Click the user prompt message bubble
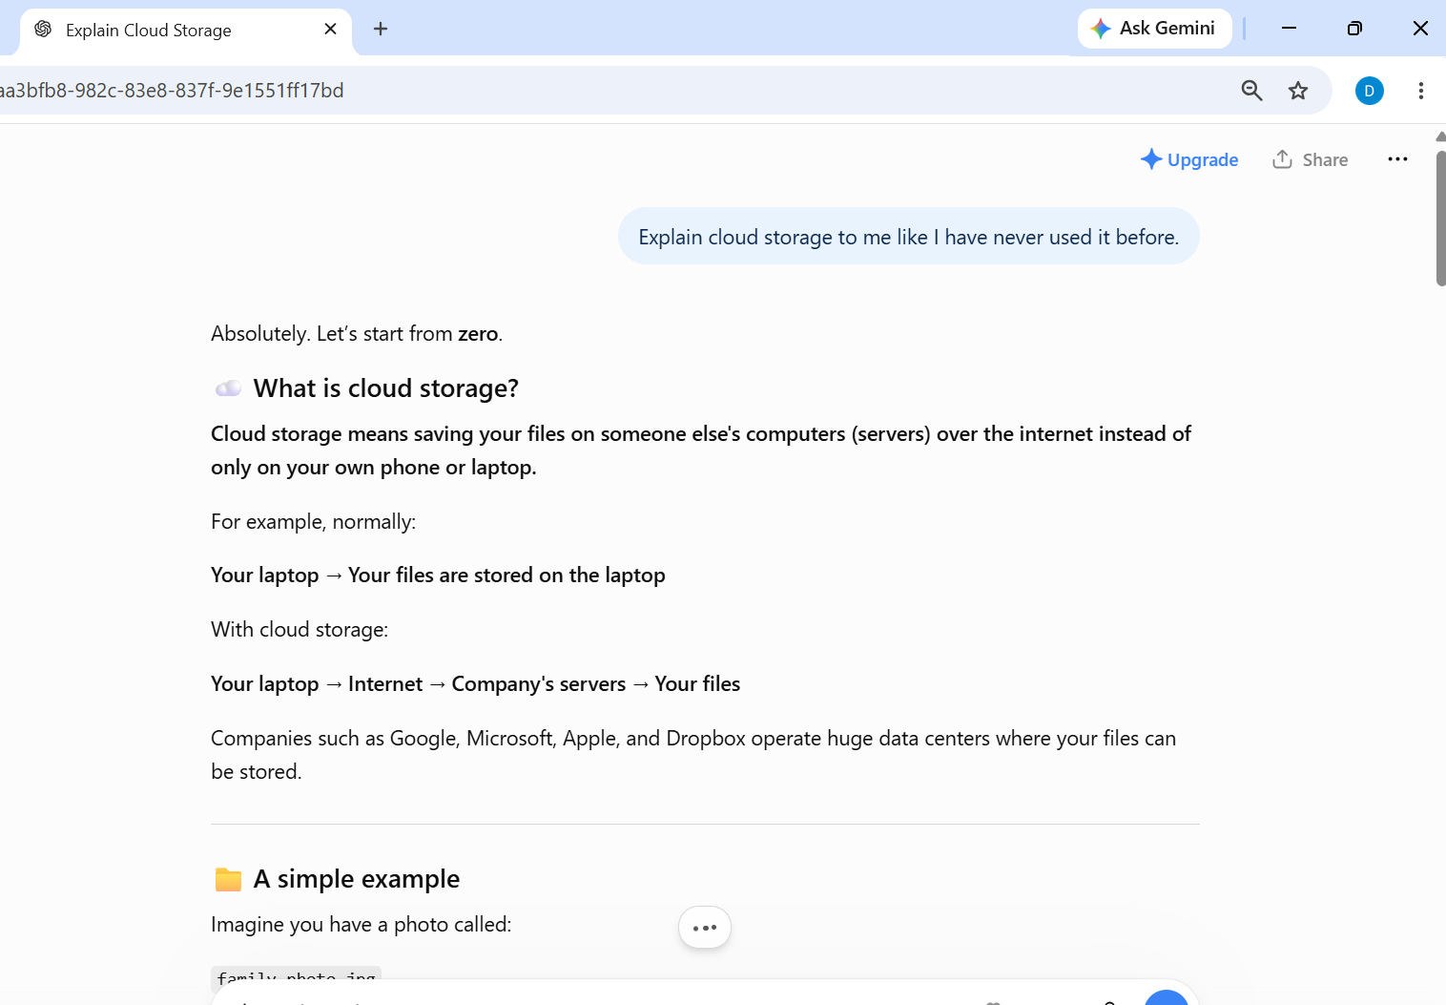 point(909,237)
